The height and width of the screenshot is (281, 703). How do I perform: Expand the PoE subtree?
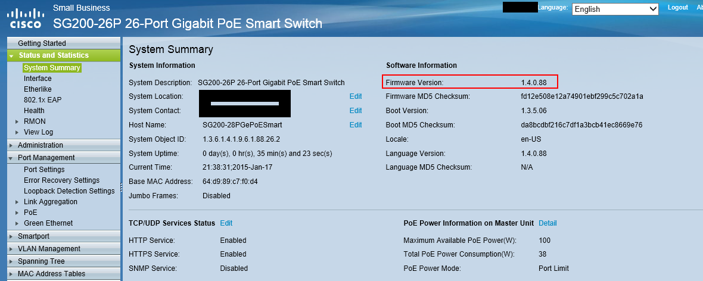[17, 213]
